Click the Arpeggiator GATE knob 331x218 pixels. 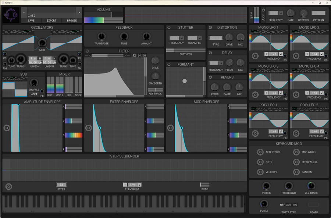(291, 13)
